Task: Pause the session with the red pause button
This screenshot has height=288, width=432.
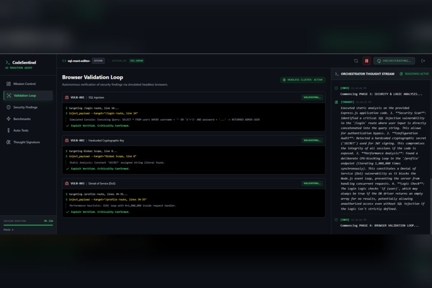Action: coord(367,61)
